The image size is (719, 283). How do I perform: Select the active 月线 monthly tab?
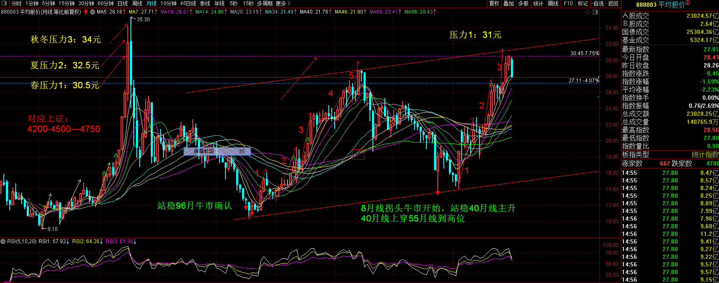(x=152, y=3)
